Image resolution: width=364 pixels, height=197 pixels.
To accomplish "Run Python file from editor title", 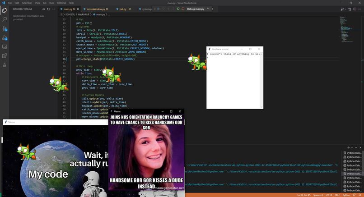I will (x=342, y=9).
